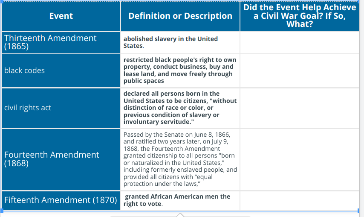Click the civil rights act description text

180,108
